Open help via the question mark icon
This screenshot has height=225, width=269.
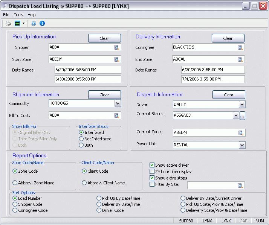pyautogui.click(x=34, y=23)
